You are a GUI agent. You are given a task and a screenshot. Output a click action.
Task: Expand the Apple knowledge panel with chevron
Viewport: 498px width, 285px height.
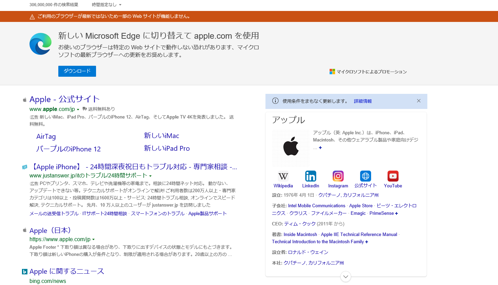pos(346,276)
